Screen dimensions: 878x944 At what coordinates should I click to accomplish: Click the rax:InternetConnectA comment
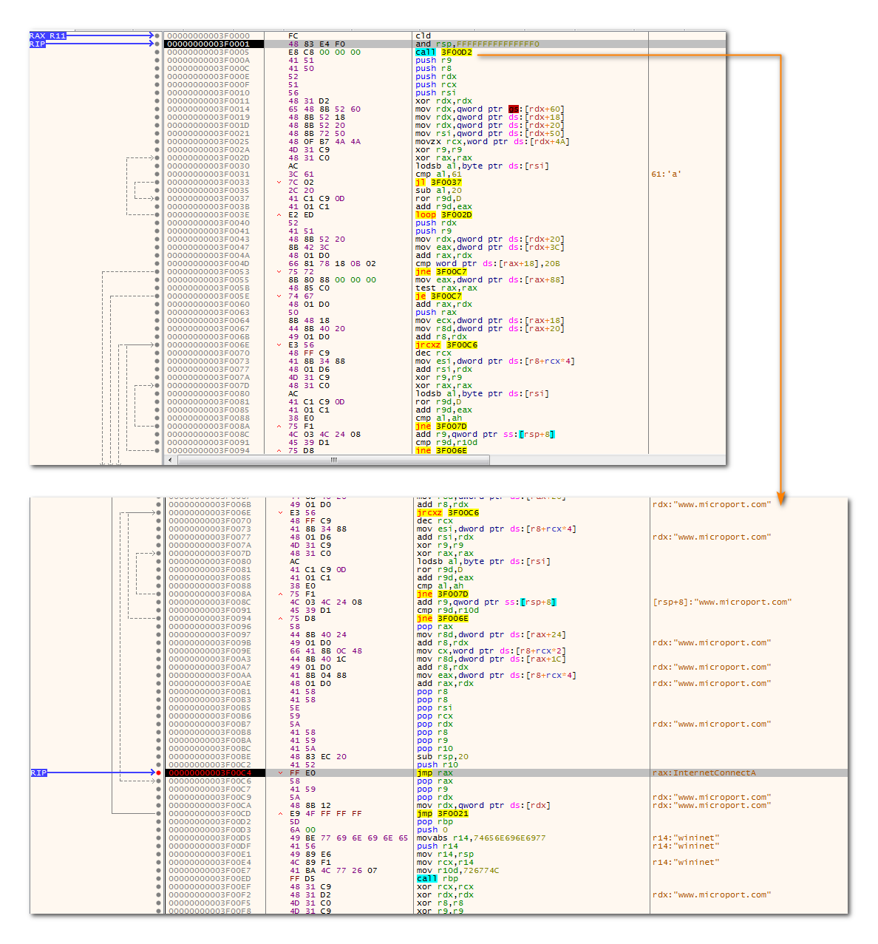[704, 773]
